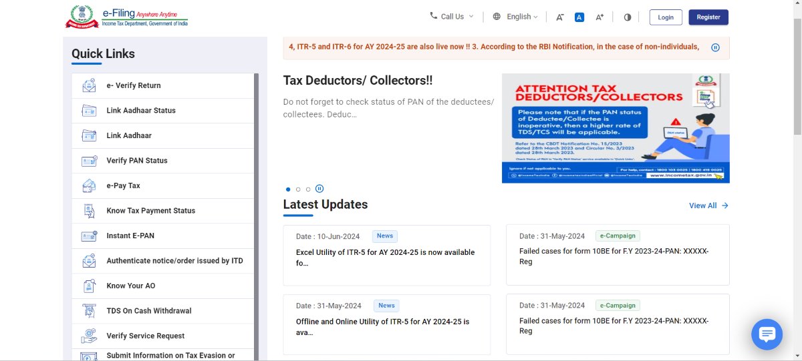Select the first carousel slide dot
Viewport: 802px width, 361px height.
tap(288, 190)
